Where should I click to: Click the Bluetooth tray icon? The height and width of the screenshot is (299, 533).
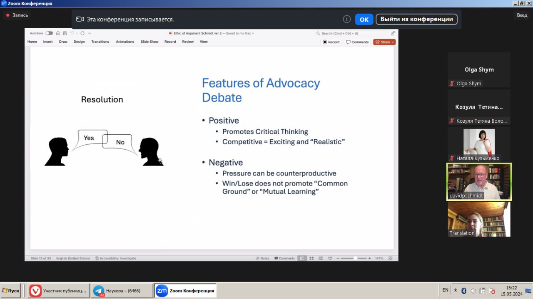click(464, 290)
